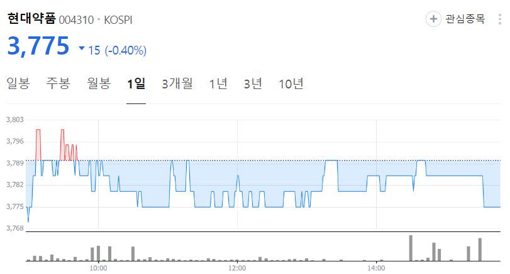Click the 관심종목 label
The image size is (510, 274).
point(465,19)
